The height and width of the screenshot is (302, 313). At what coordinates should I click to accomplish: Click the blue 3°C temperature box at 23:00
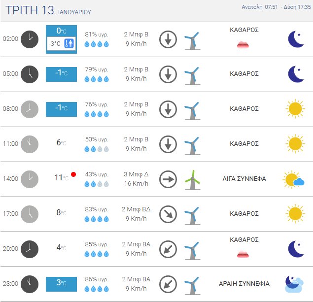coord(62,284)
